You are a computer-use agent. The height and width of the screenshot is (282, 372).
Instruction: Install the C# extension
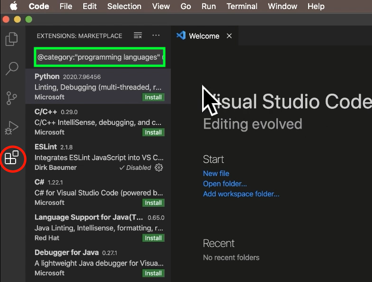(x=153, y=203)
